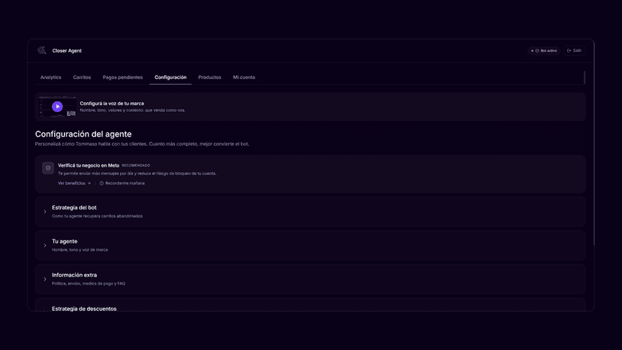Open the Estrategia de descuentos section
Screen dimensions: 622x350
click(x=310, y=305)
